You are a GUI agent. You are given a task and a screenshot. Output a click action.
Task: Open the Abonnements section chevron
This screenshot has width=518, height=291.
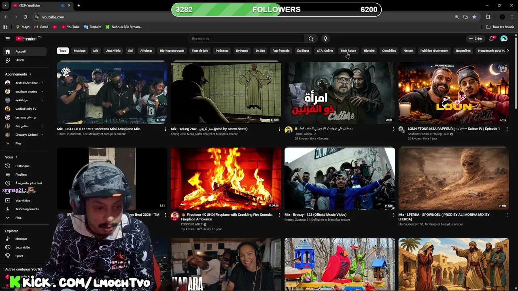[30, 74]
